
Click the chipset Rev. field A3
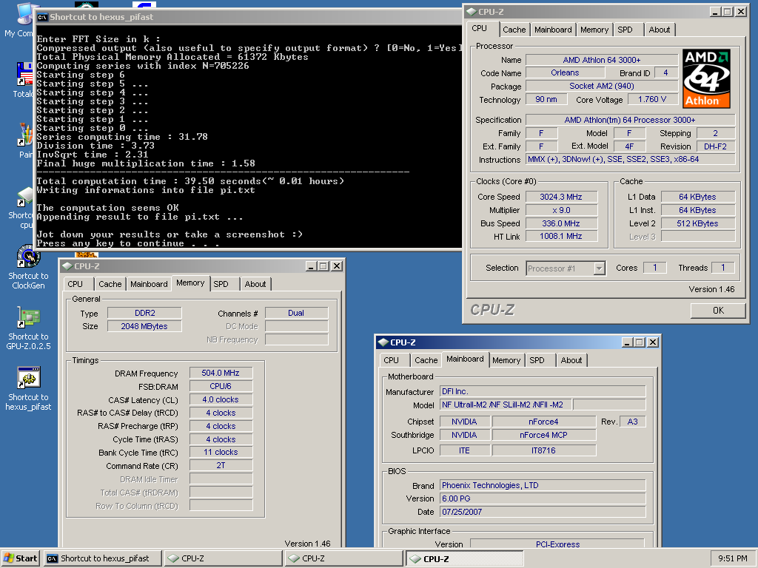pos(633,422)
